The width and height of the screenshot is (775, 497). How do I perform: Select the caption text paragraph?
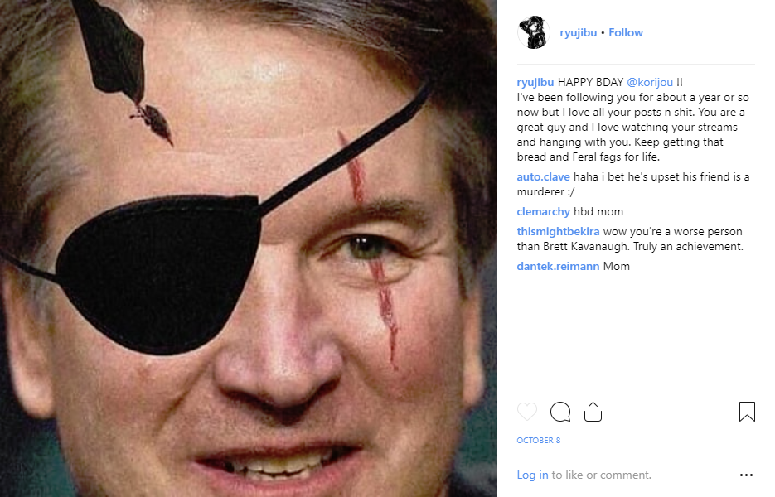(633, 119)
